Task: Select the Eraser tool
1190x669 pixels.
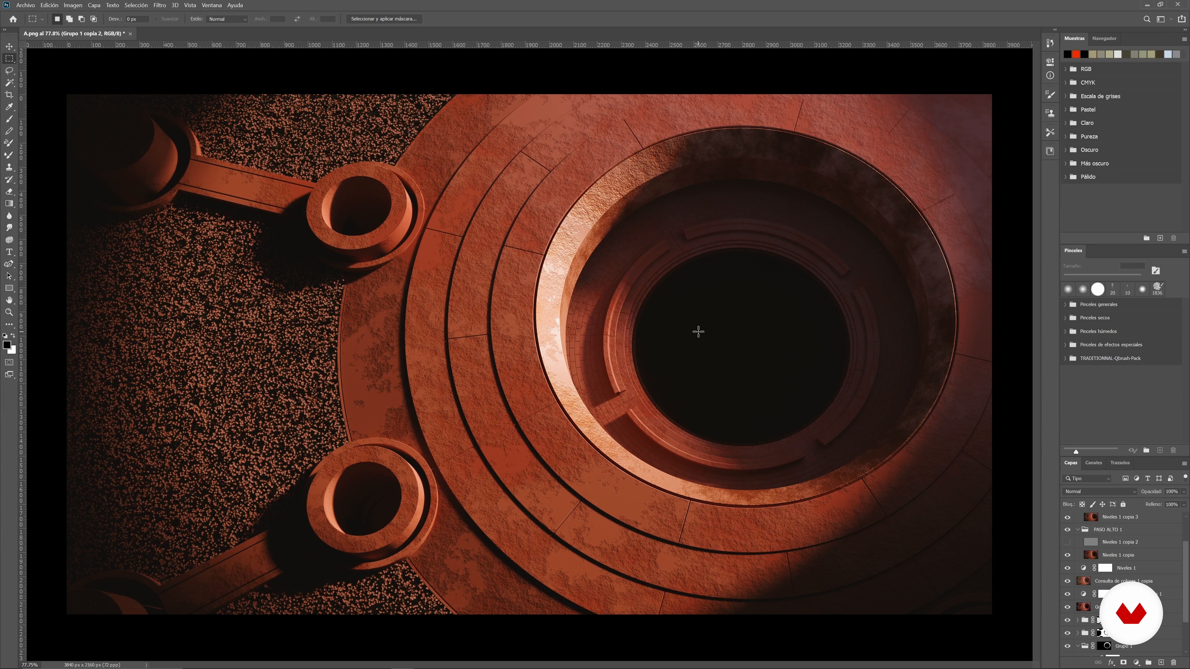Action: 9,191
